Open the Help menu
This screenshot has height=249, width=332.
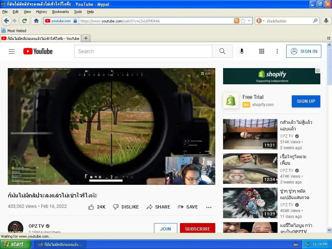point(90,12)
